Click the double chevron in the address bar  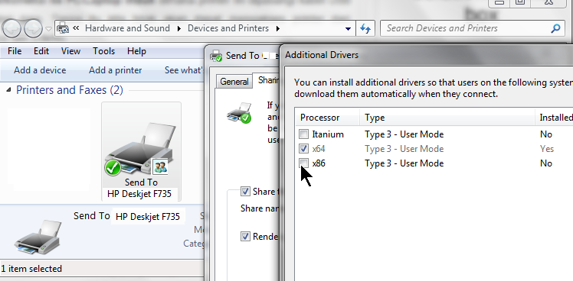pyautogui.click(x=76, y=28)
